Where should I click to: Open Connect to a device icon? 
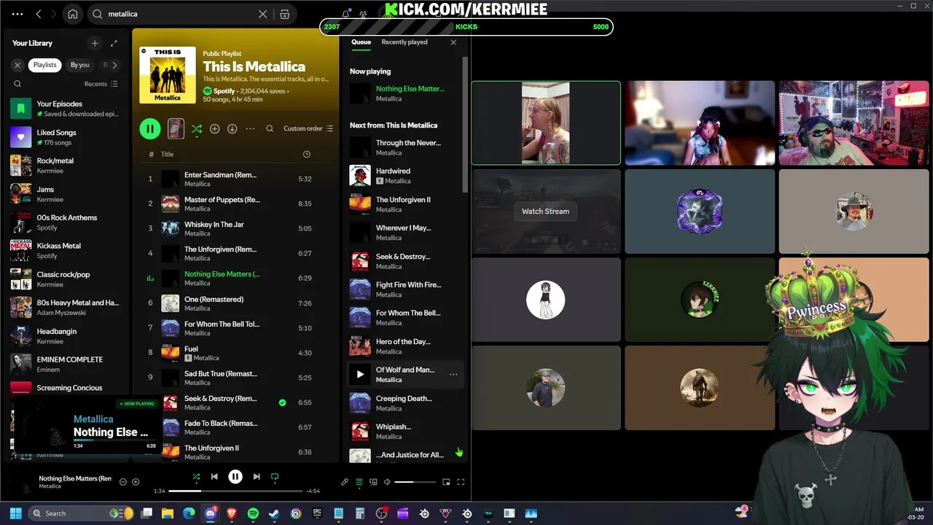coord(373,482)
